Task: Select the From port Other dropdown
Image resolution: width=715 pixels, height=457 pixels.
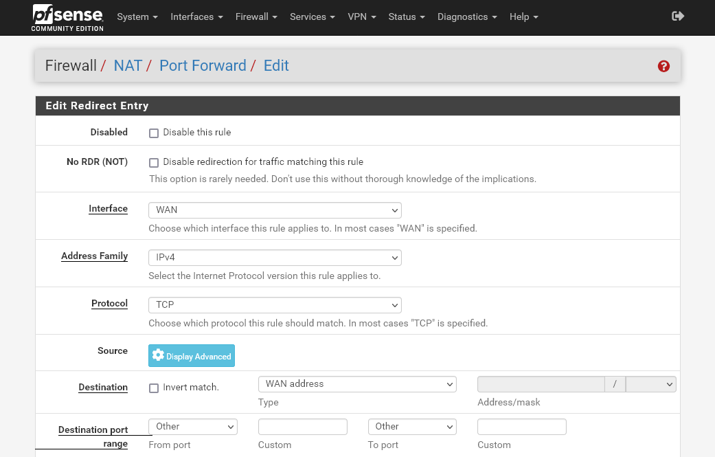Action: coord(193,427)
